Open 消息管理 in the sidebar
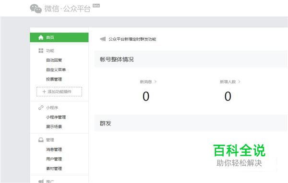Viewport: 288px width, 183px height. pyautogui.click(x=54, y=149)
